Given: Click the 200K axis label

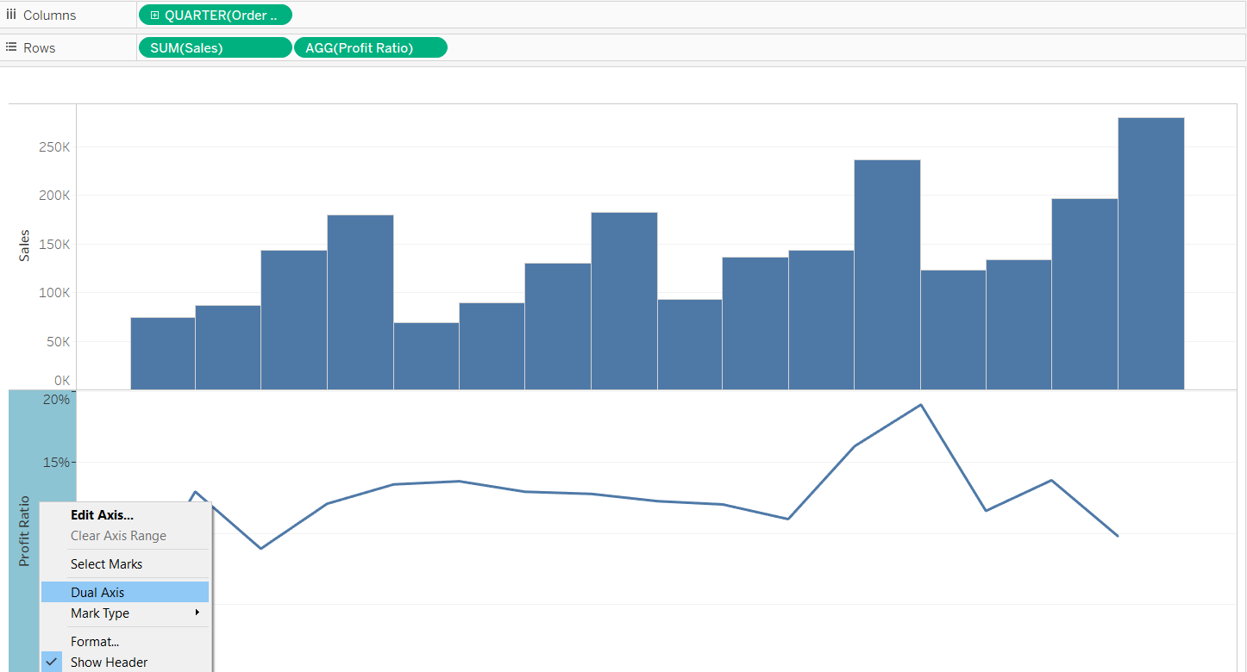Looking at the screenshot, I should point(54,196).
